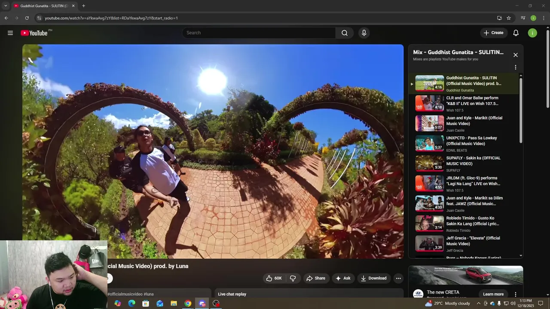Image resolution: width=550 pixels, height=309 pixels.
Task: Play CLR and Omar Baliw K&B II
Action: (464, 104)
